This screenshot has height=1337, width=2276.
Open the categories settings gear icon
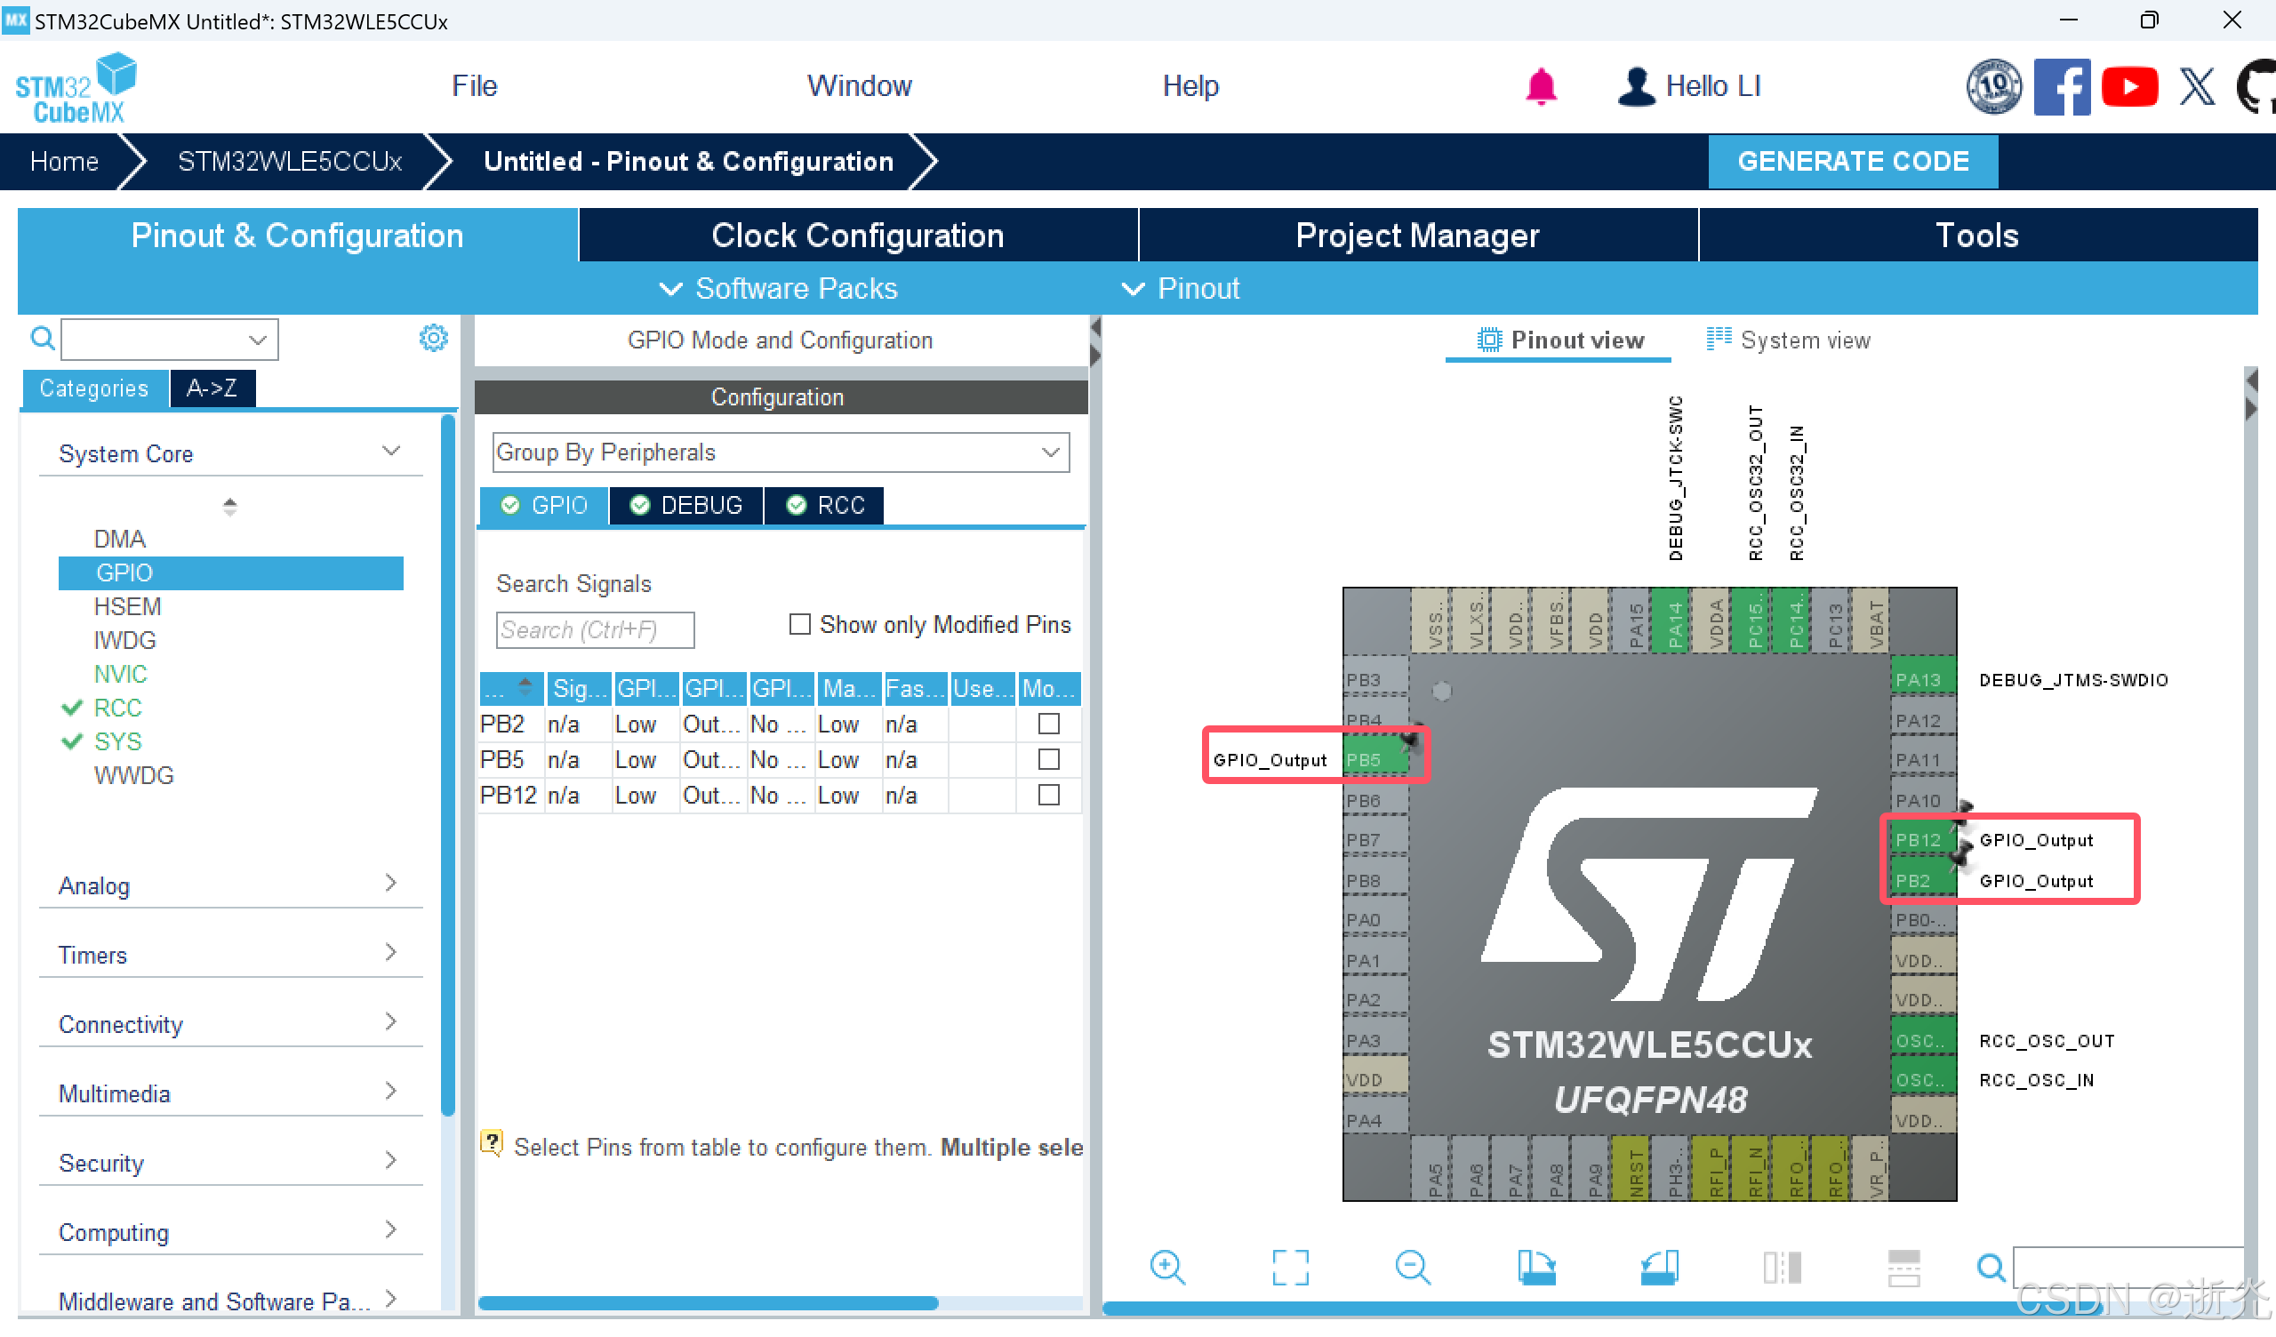coord(434,338)
